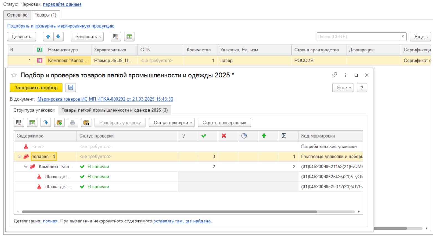Click the box with barcode icon
This screenshot has width=433, height=236.
click(86, 123)
